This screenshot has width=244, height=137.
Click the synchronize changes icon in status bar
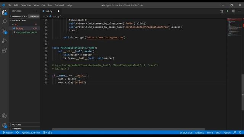18,132
